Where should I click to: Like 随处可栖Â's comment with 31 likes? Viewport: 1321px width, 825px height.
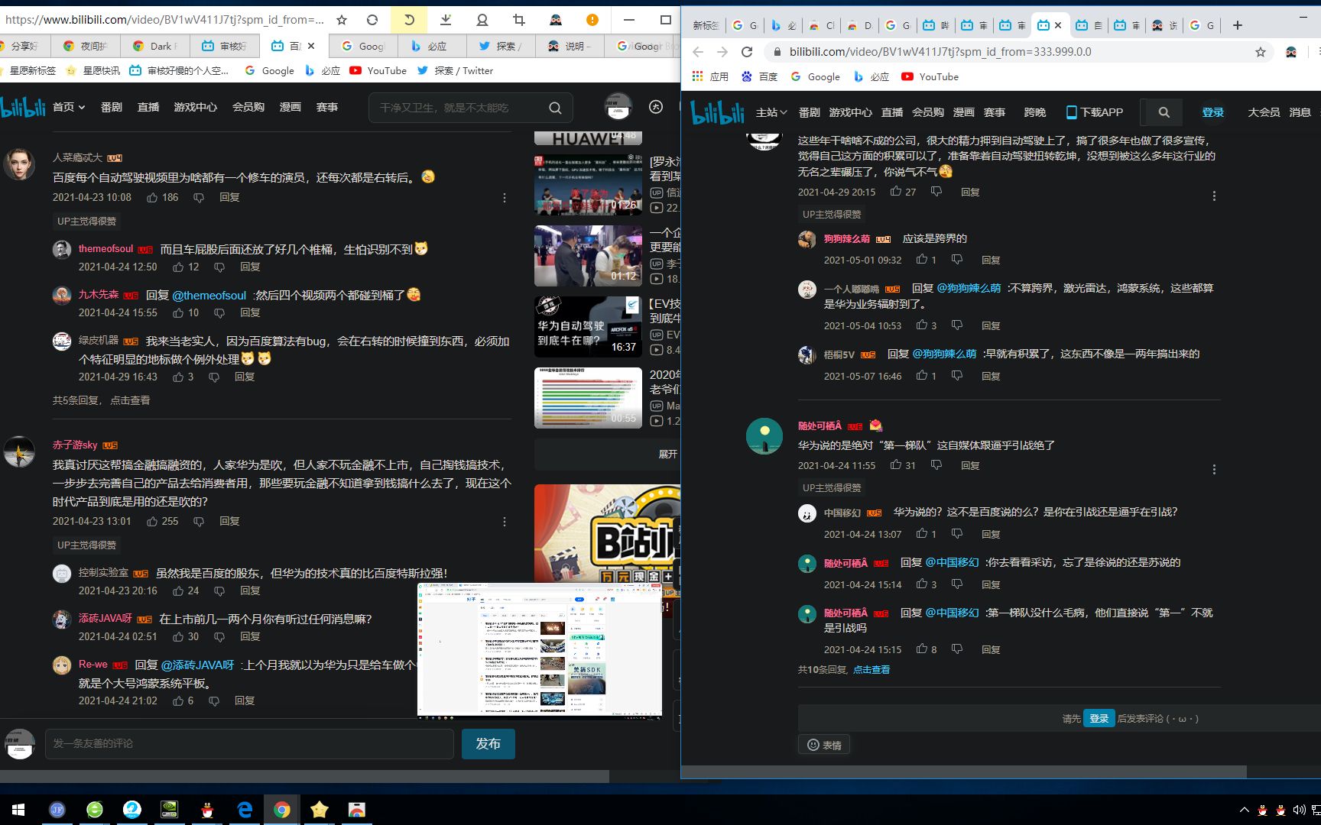pyautogui.click(x=896, y=464)
